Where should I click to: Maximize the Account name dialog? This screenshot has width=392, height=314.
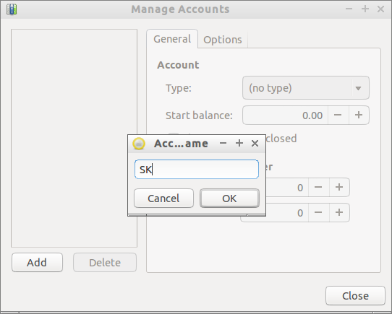[x=239, y=143]
